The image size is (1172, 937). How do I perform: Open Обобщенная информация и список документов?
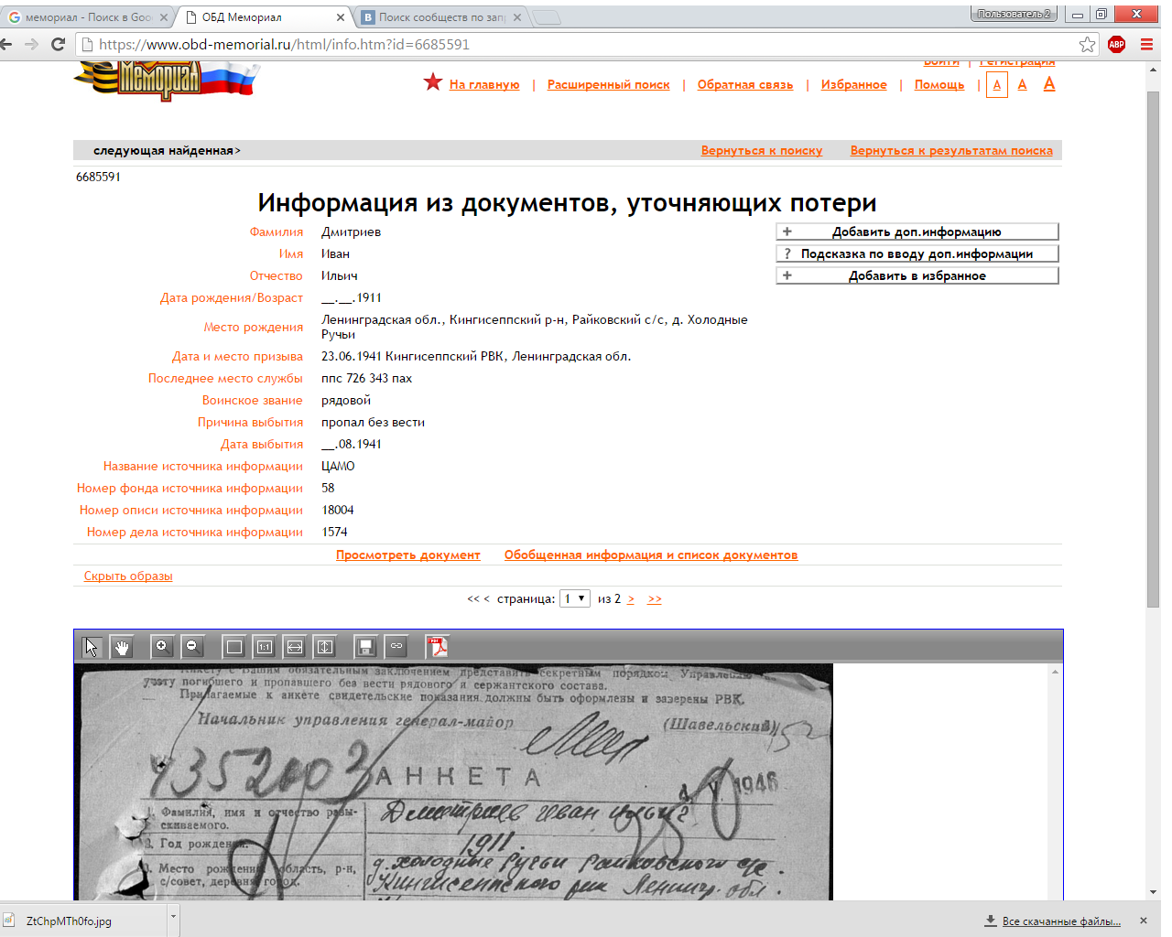coord(651,555)
